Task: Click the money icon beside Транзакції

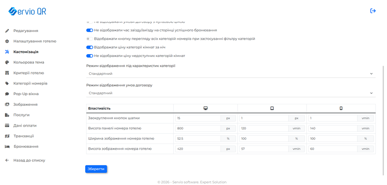Action: [7, 136]
